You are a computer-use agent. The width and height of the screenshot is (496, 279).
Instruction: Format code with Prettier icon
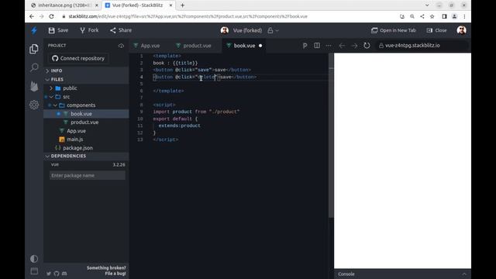[305, 46]
